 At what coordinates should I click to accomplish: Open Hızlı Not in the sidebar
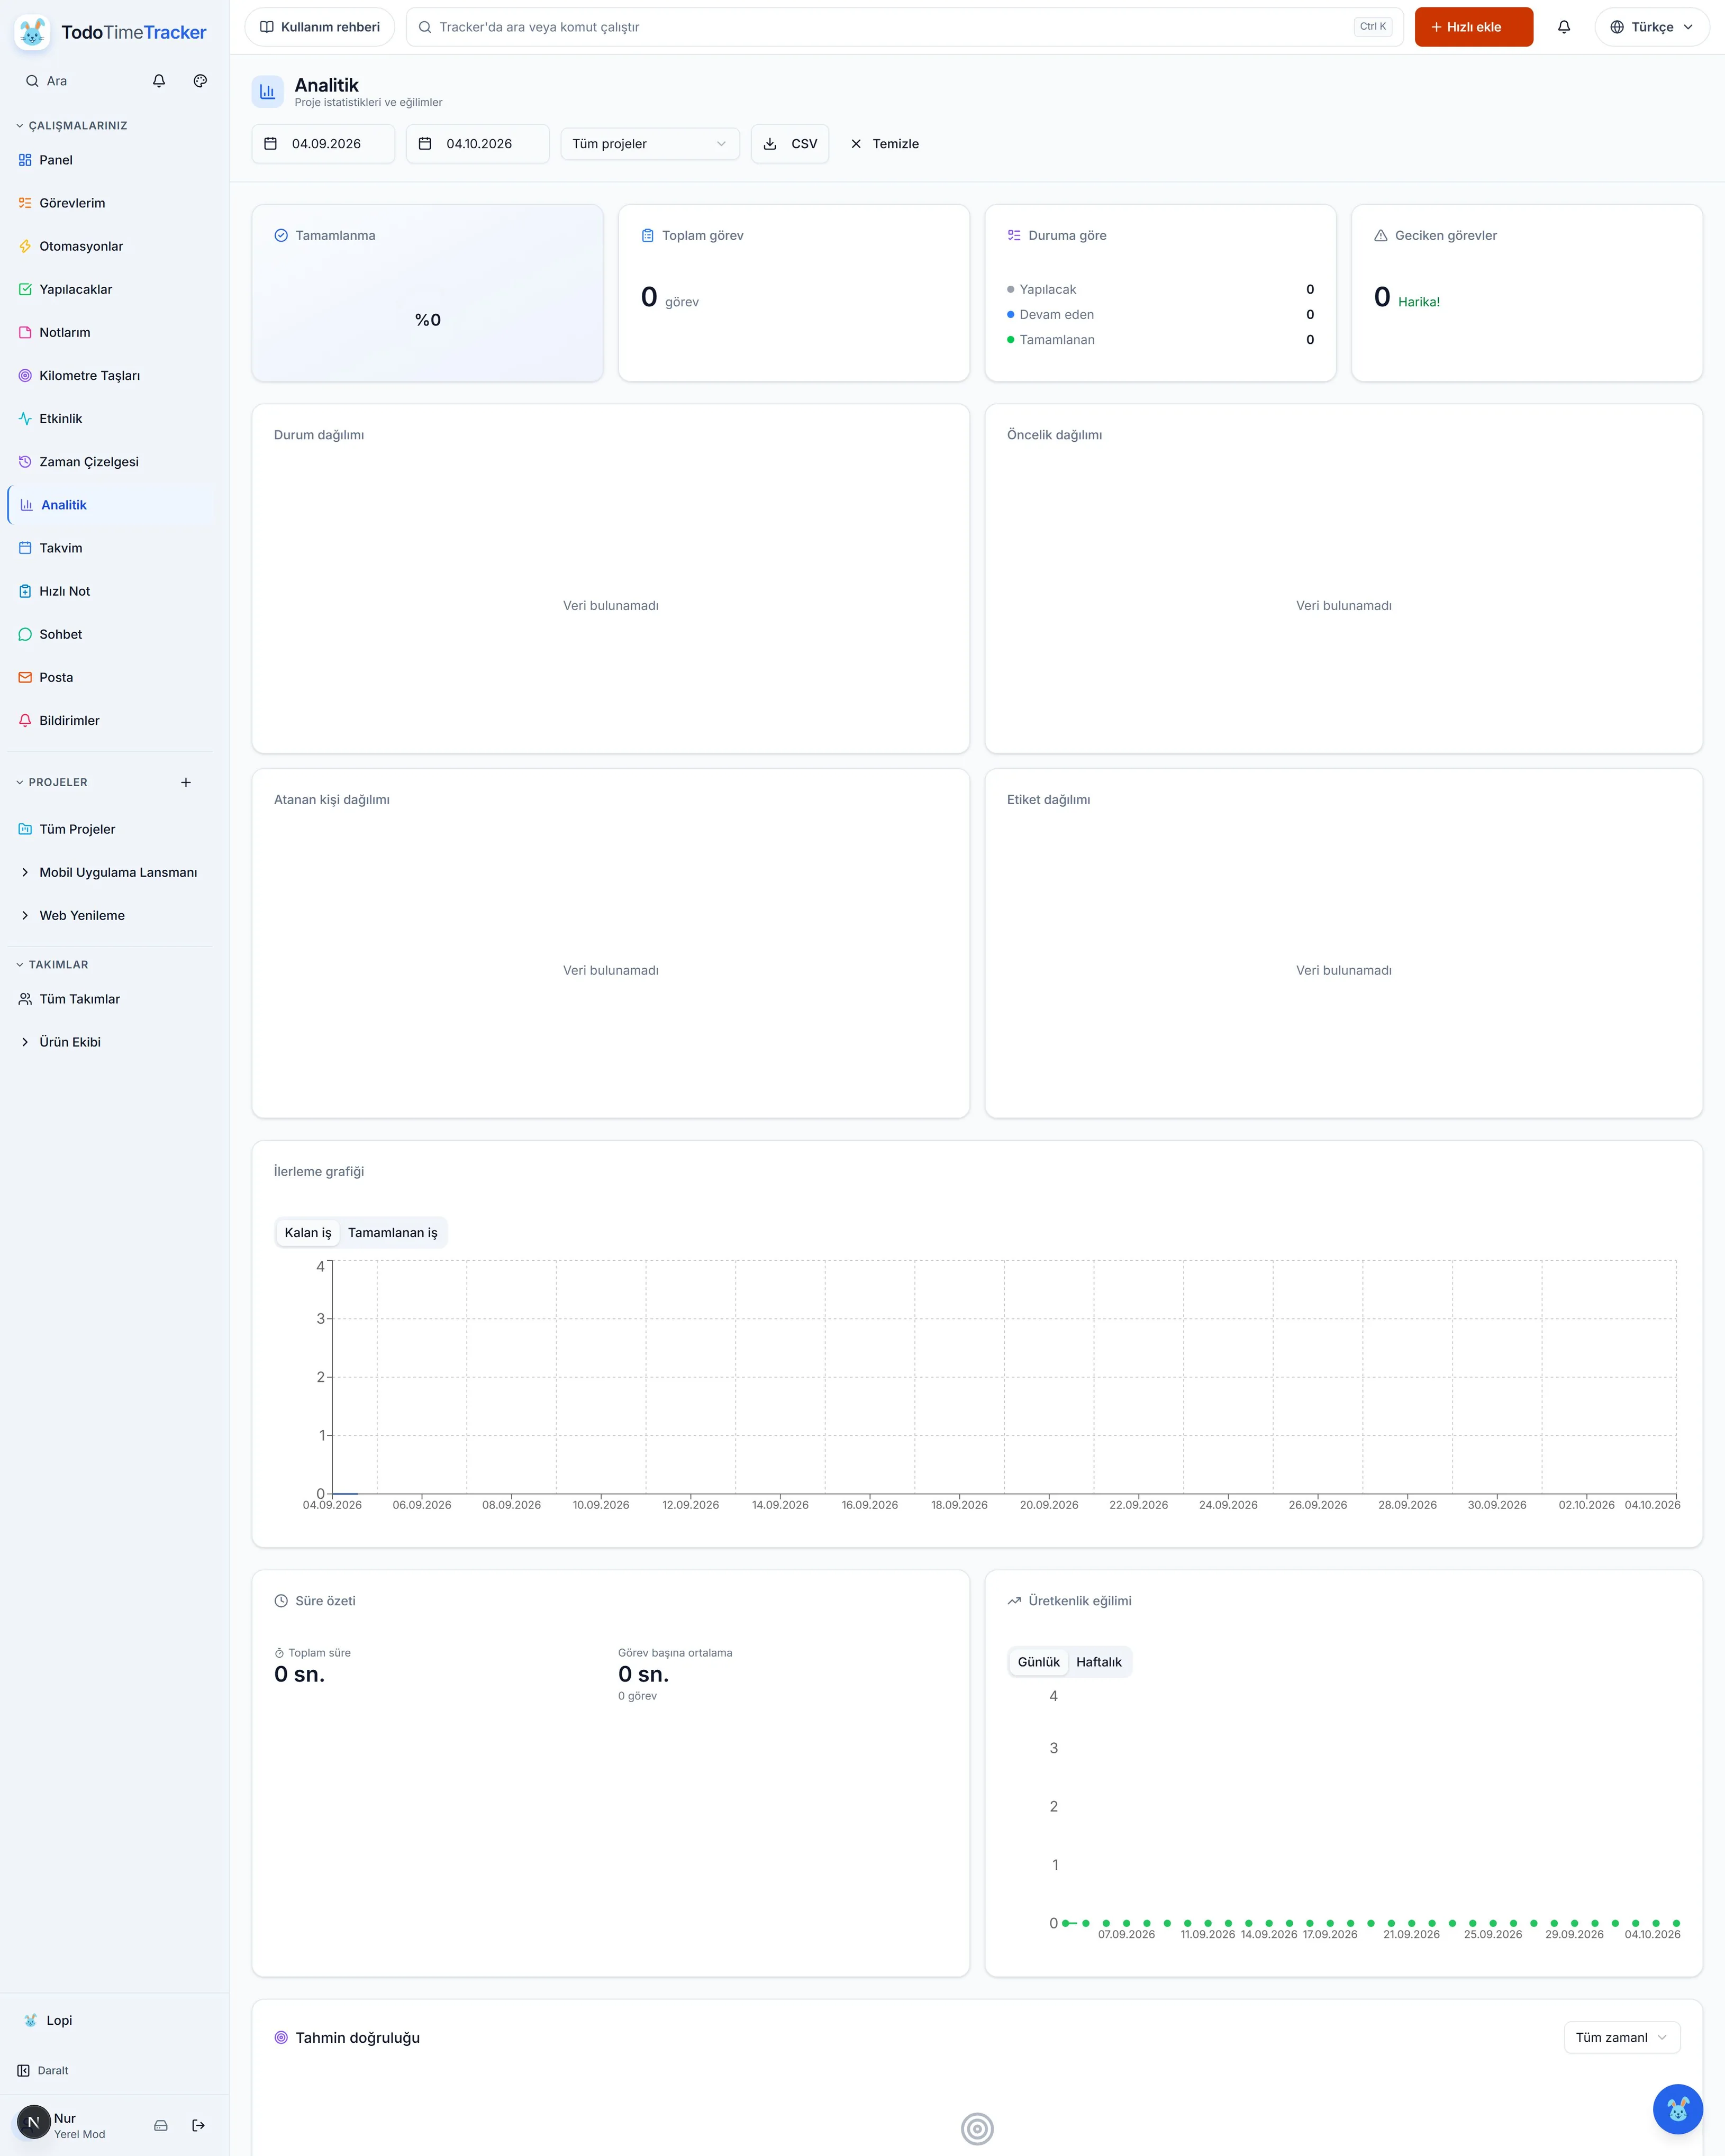[111, 591]
